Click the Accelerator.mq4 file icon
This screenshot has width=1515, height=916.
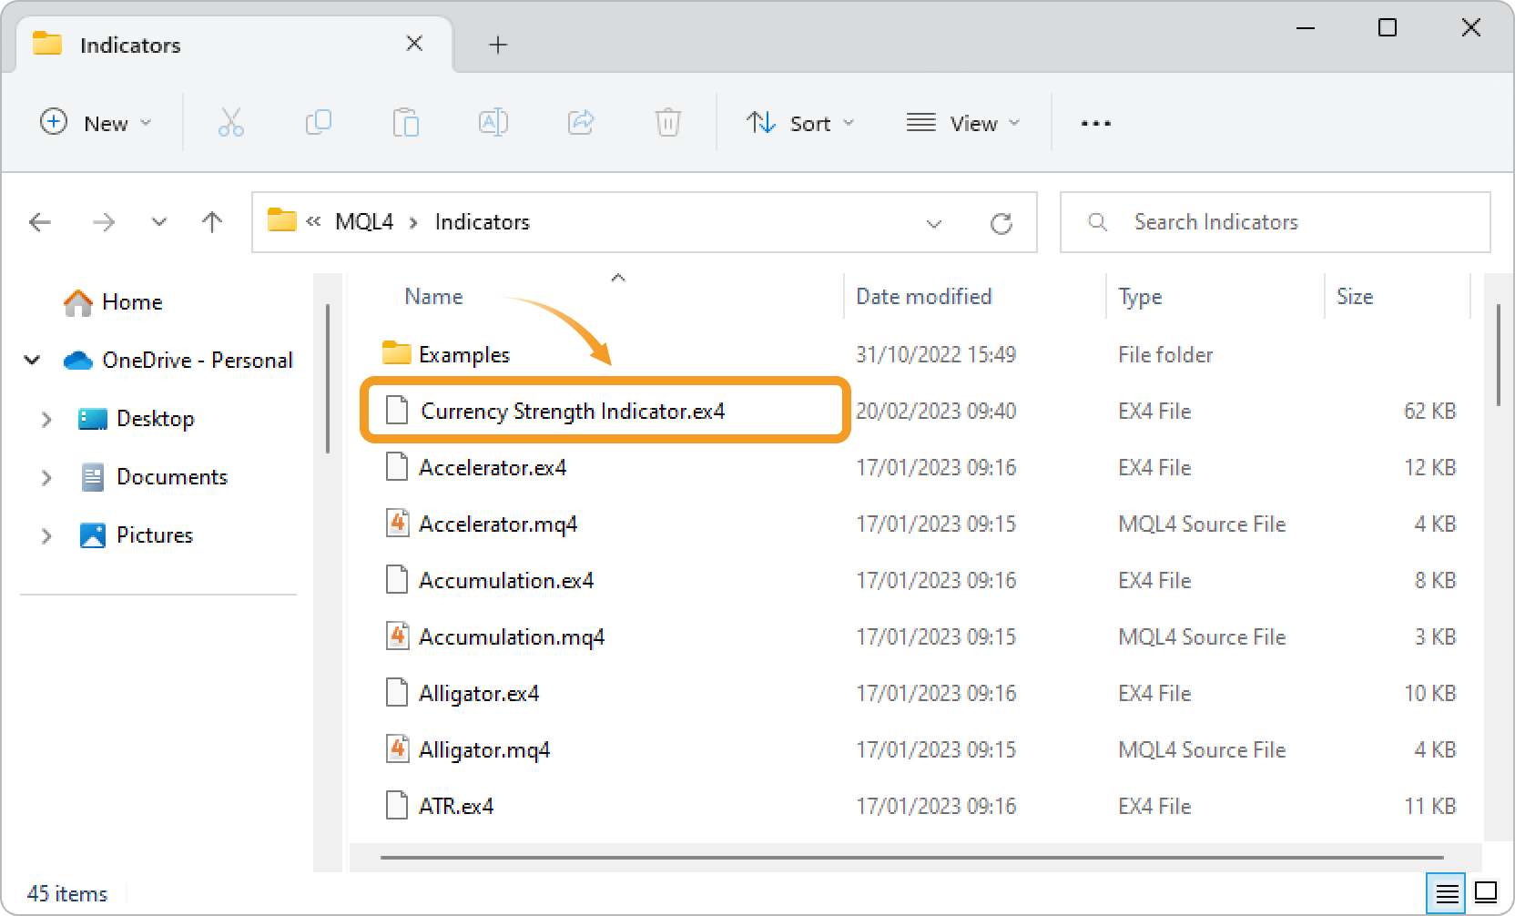point(397,523)
